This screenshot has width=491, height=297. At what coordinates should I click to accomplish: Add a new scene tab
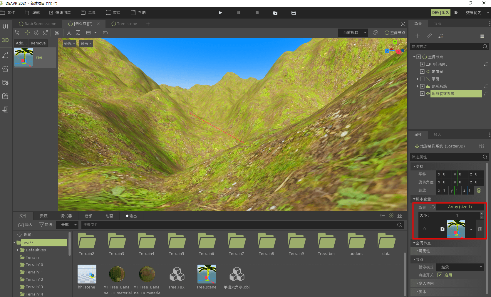(x=148, y=24)
